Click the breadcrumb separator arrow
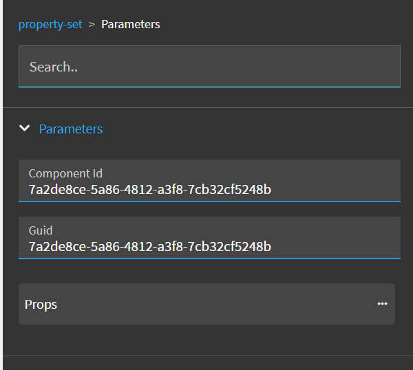Image resolution: width=413 pixels, height=370 pixels. pos(92,25)
